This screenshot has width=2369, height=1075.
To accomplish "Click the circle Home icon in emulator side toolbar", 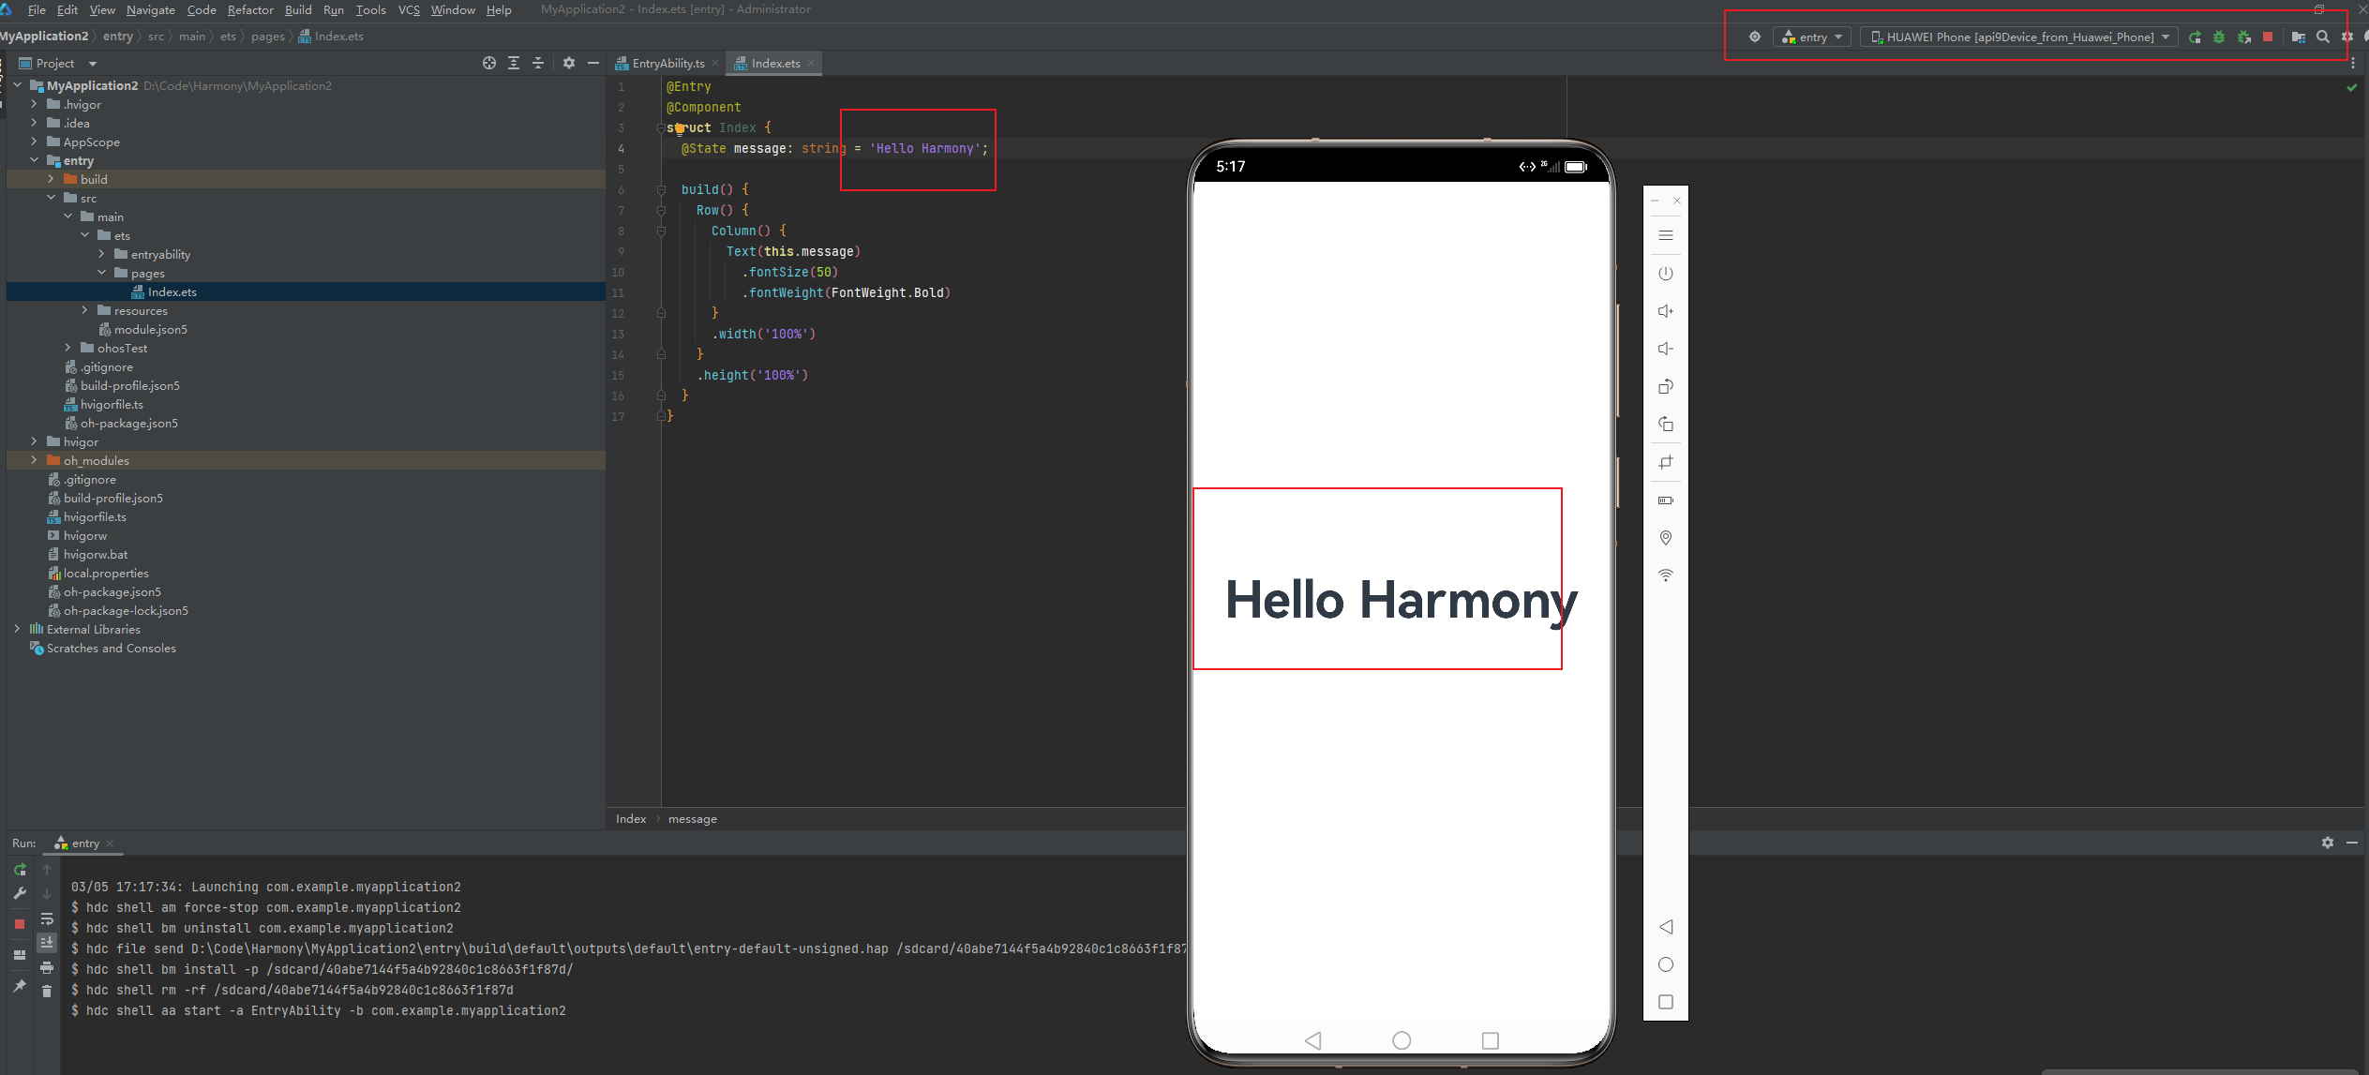I will (x=1666, y=964).
